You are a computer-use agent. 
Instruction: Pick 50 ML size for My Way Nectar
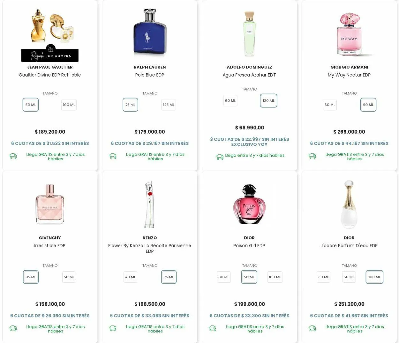tap(330, 105)
